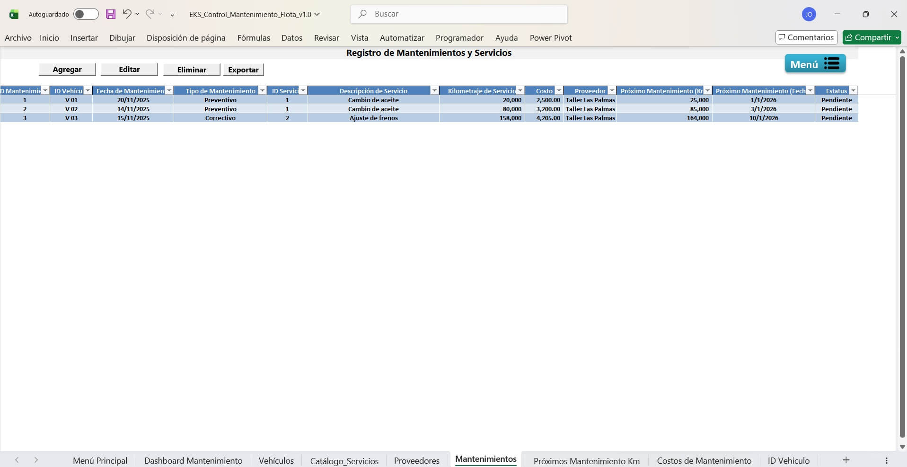Open Disposición de página tab
The height and width of the screenshot is (467, 907).
click(x=186, y=38)
